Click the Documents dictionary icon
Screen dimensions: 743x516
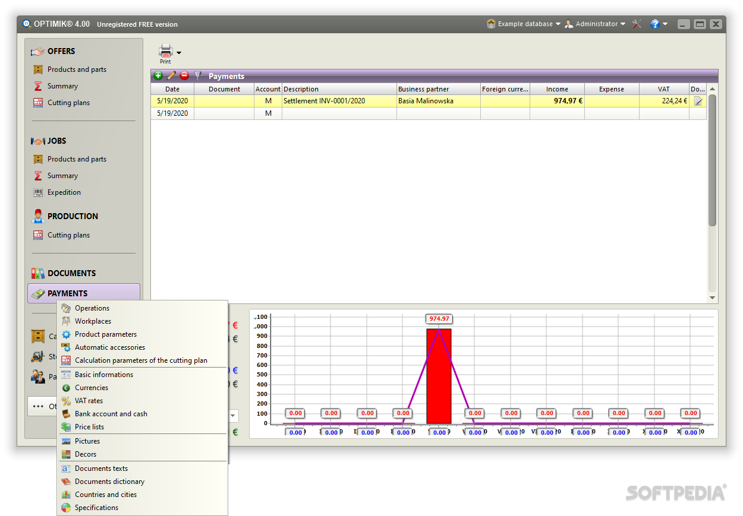click(x=66, y=482)
